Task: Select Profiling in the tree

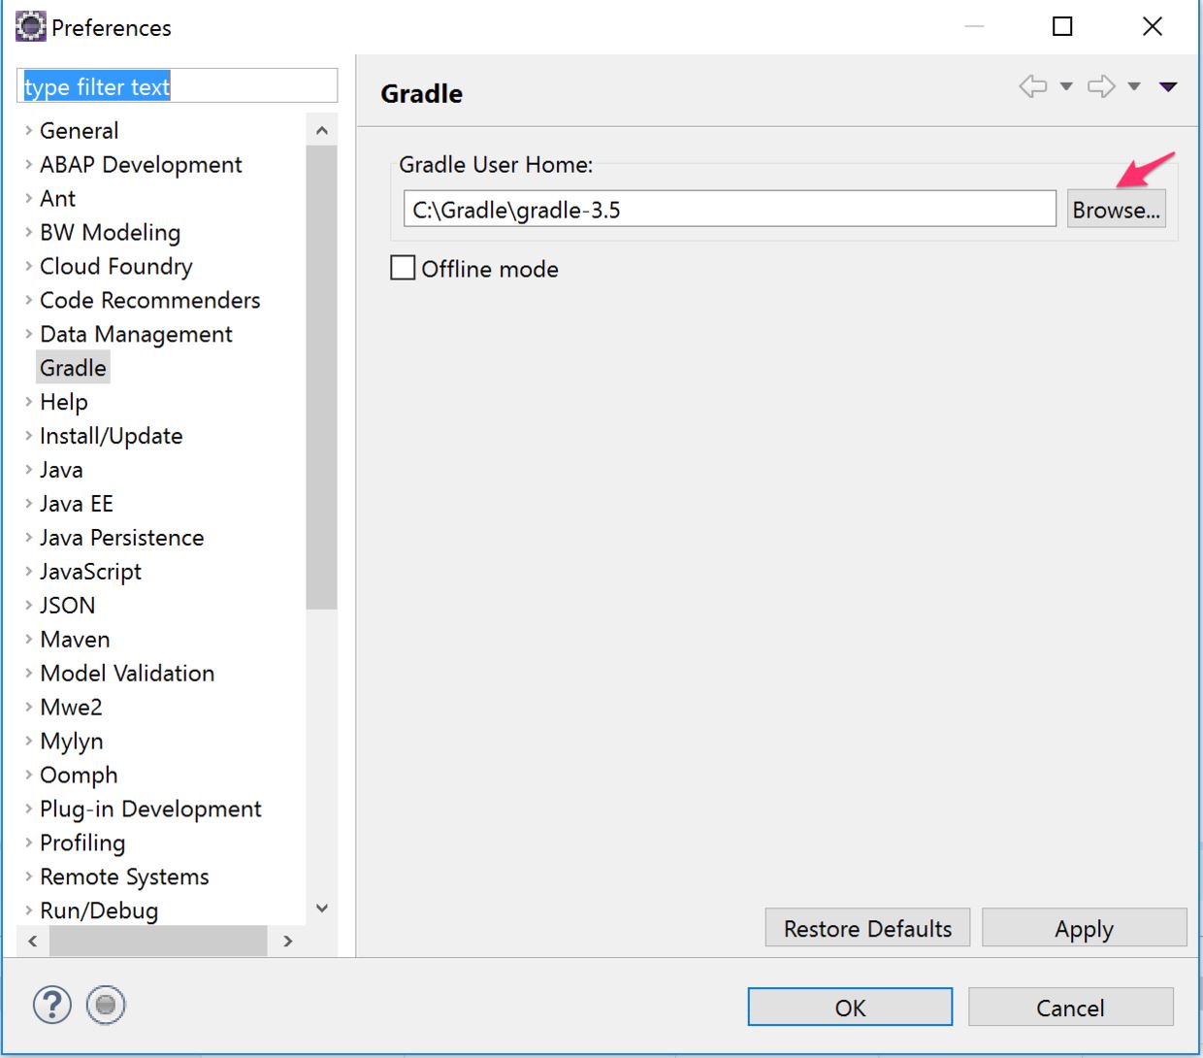Action: (x=82, y=843)
